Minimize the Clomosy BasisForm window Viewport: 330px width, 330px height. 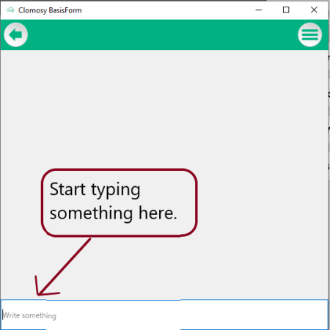(259, 10)
